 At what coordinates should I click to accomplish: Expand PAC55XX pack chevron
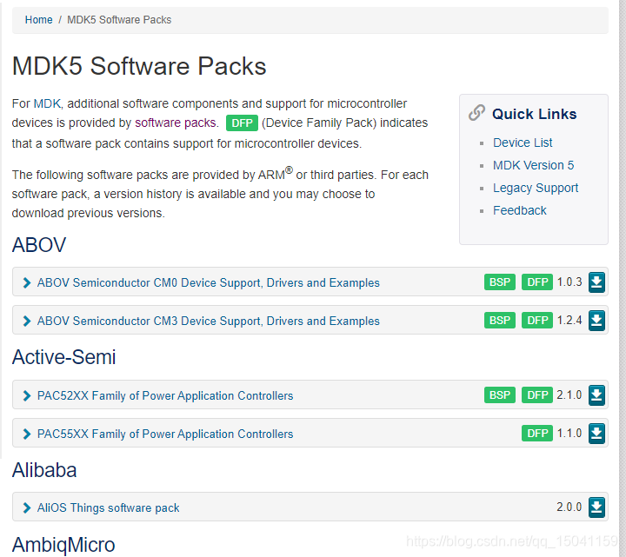pos(27,434)
